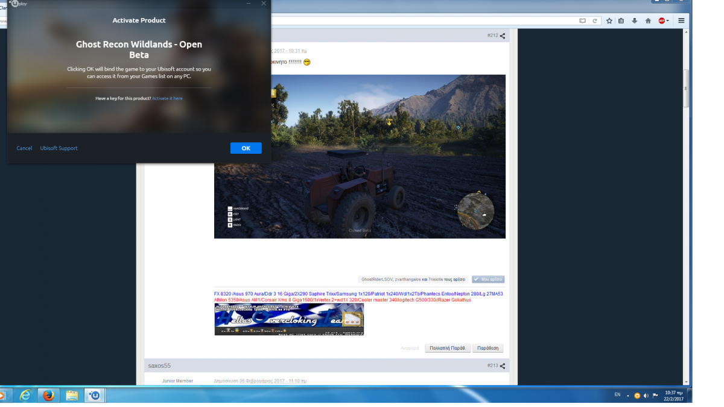This screenshot has width=724, height=407.
Task: Click the EN language indicator
Action: tap(617, 395)
